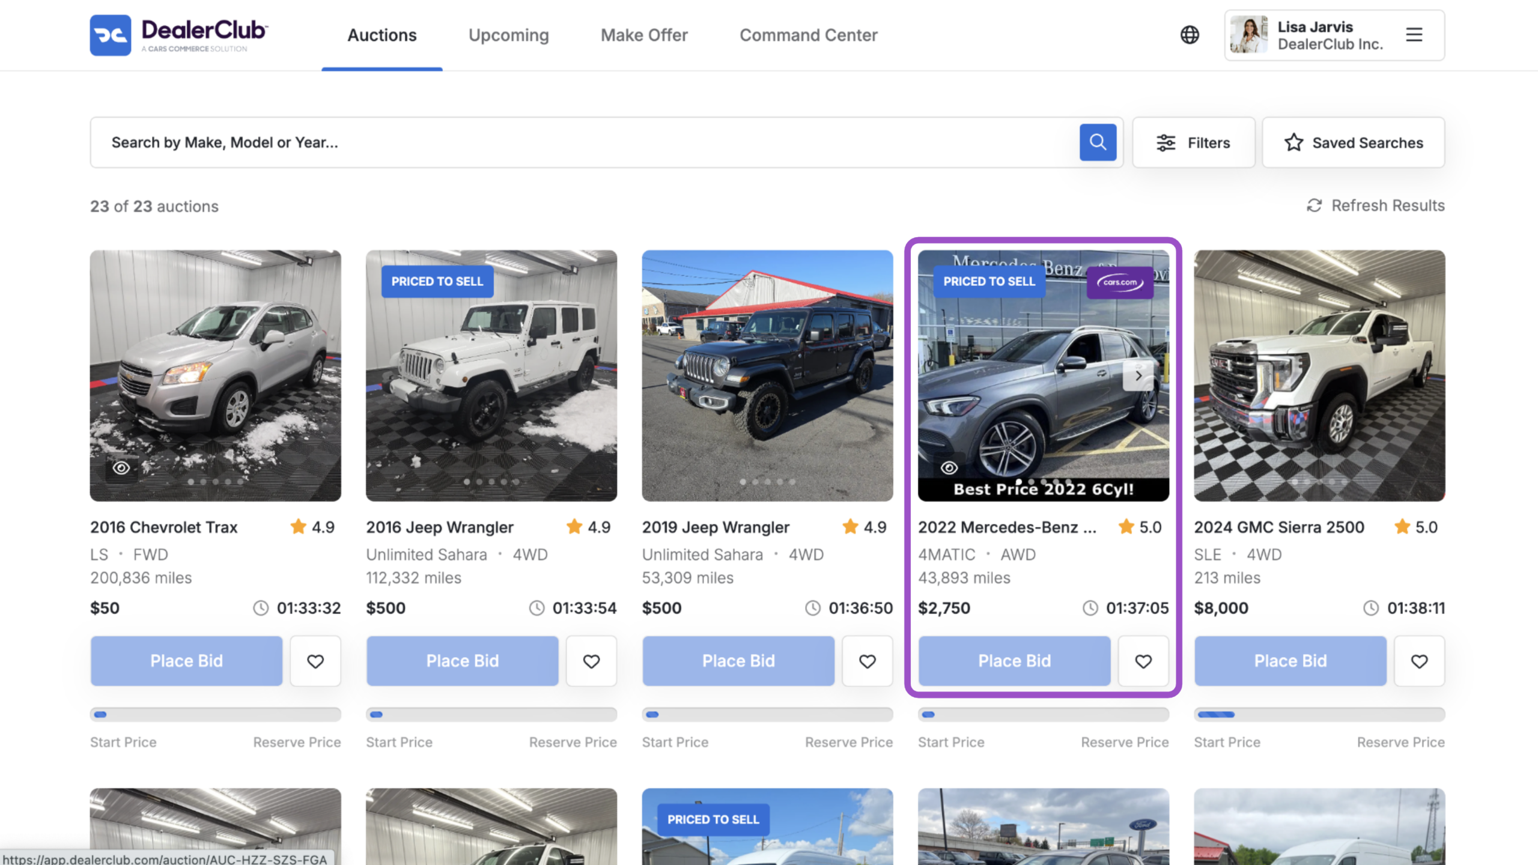Click the Saved Searches star icon
This screenshot has height=865, width=1538.
click(x=1293, y=143)
